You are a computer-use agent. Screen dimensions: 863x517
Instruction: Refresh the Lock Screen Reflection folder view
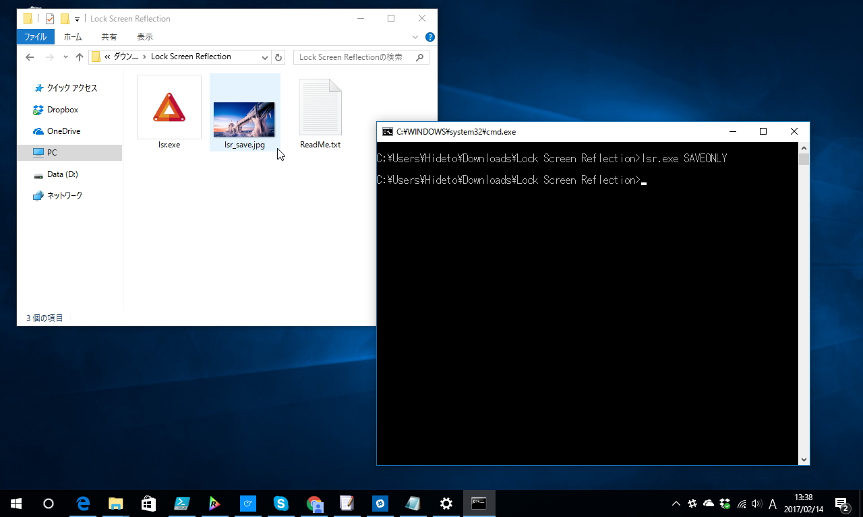(x=278, y=57)
